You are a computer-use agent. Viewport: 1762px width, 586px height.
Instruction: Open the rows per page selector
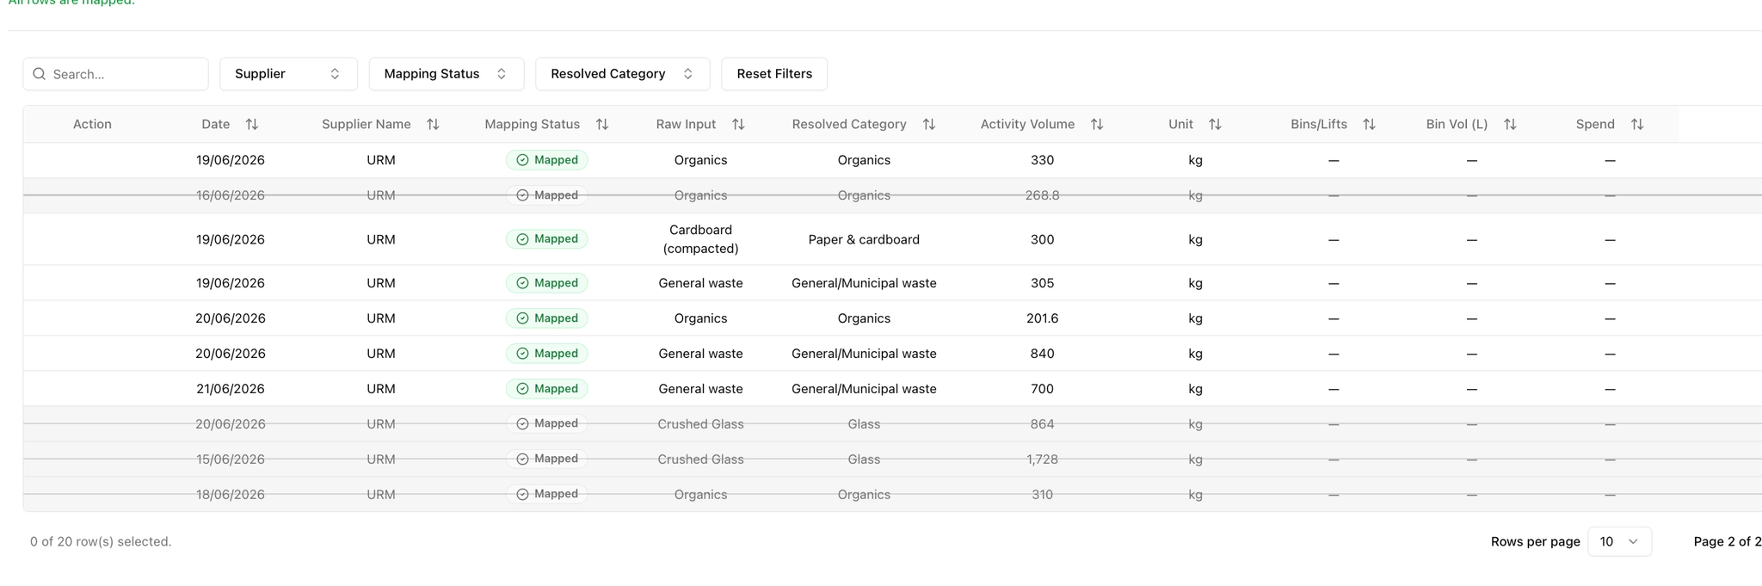click(x=1619, y=541)
